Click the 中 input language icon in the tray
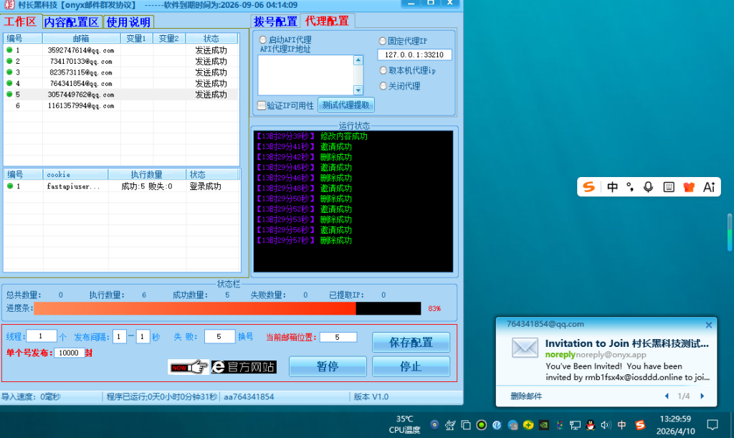 [621, 424]
